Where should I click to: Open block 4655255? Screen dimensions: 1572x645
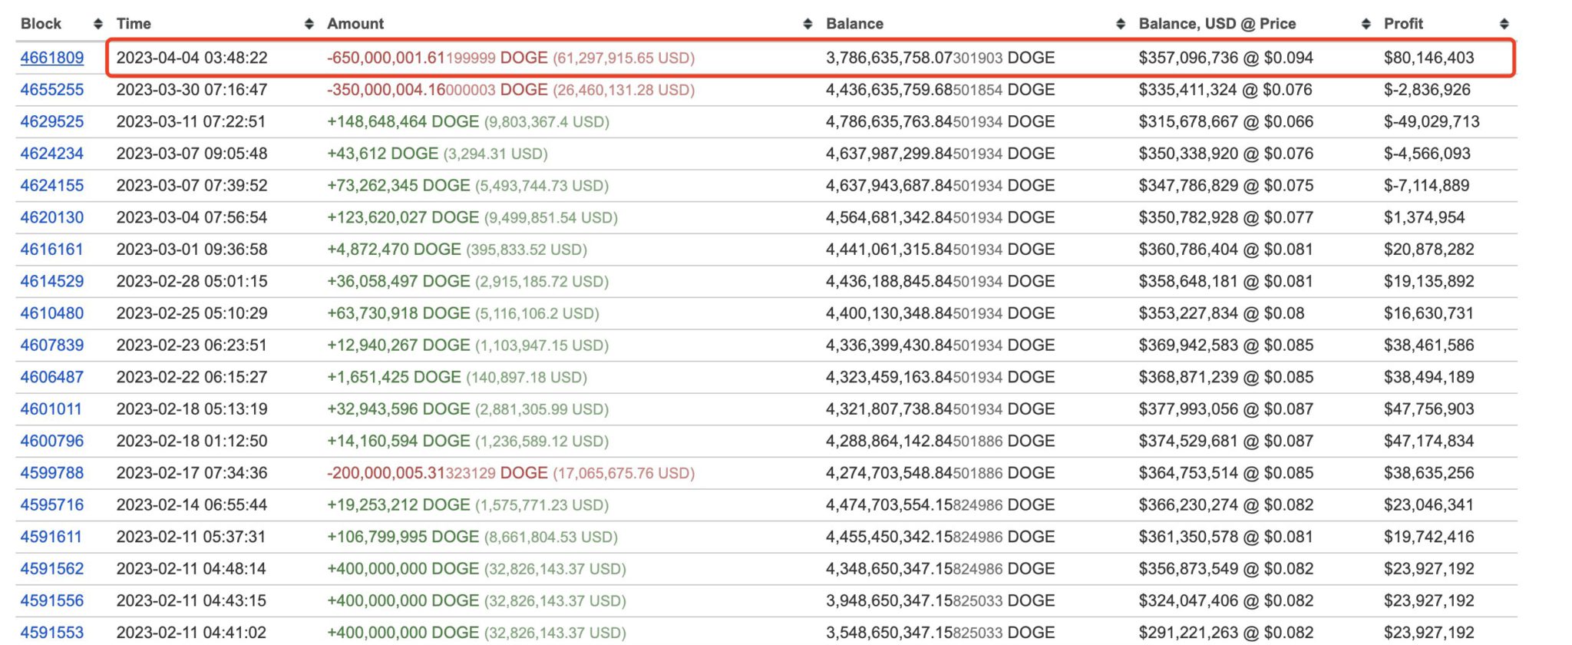pyautogui.click(x=51, y=89)
